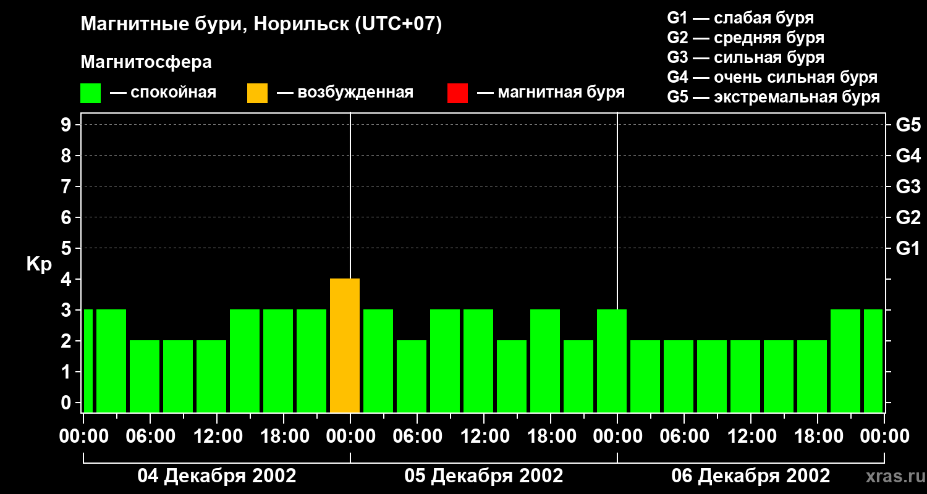Click the '06 Декабря 2002' date label
Viewport: 927px width, 494px height.
click(x=751, y=476)
